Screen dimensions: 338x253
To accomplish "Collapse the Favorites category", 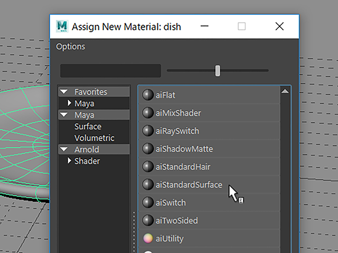I will click(64, 92).
